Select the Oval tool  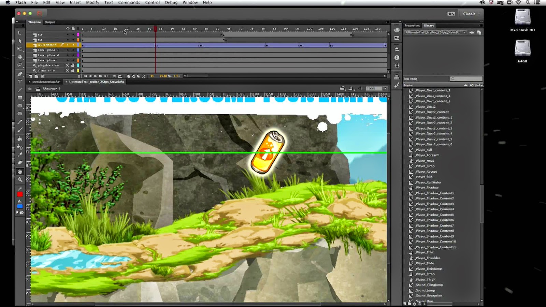pos(20,106)
